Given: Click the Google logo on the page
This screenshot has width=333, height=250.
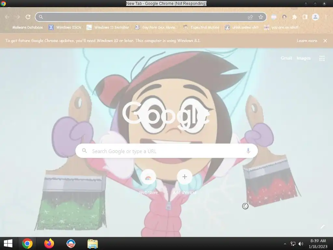Looking at the screenshot, I should [x=166, y=116].
